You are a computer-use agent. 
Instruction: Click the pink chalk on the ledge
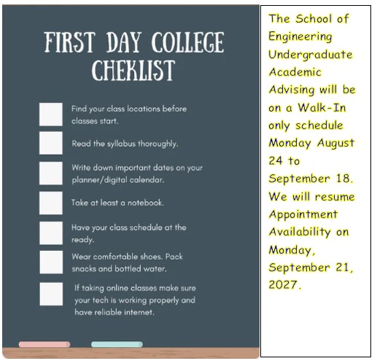point(44,344)
